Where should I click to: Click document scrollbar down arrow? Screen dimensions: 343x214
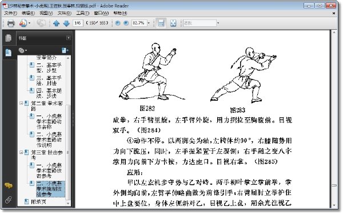pyautogui.click(x=334, y=205)
